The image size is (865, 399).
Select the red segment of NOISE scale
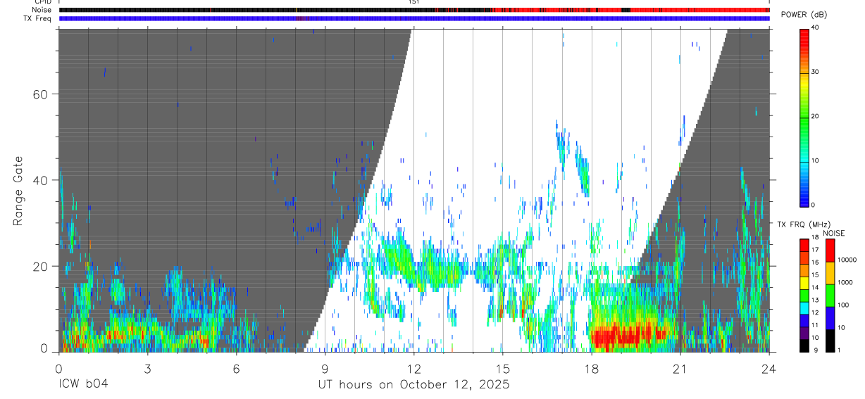tap(830, 251)
